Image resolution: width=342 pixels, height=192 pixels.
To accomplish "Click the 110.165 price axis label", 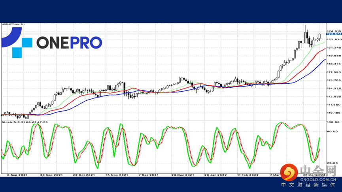I will pyautogui.click(x=334, y=113).
